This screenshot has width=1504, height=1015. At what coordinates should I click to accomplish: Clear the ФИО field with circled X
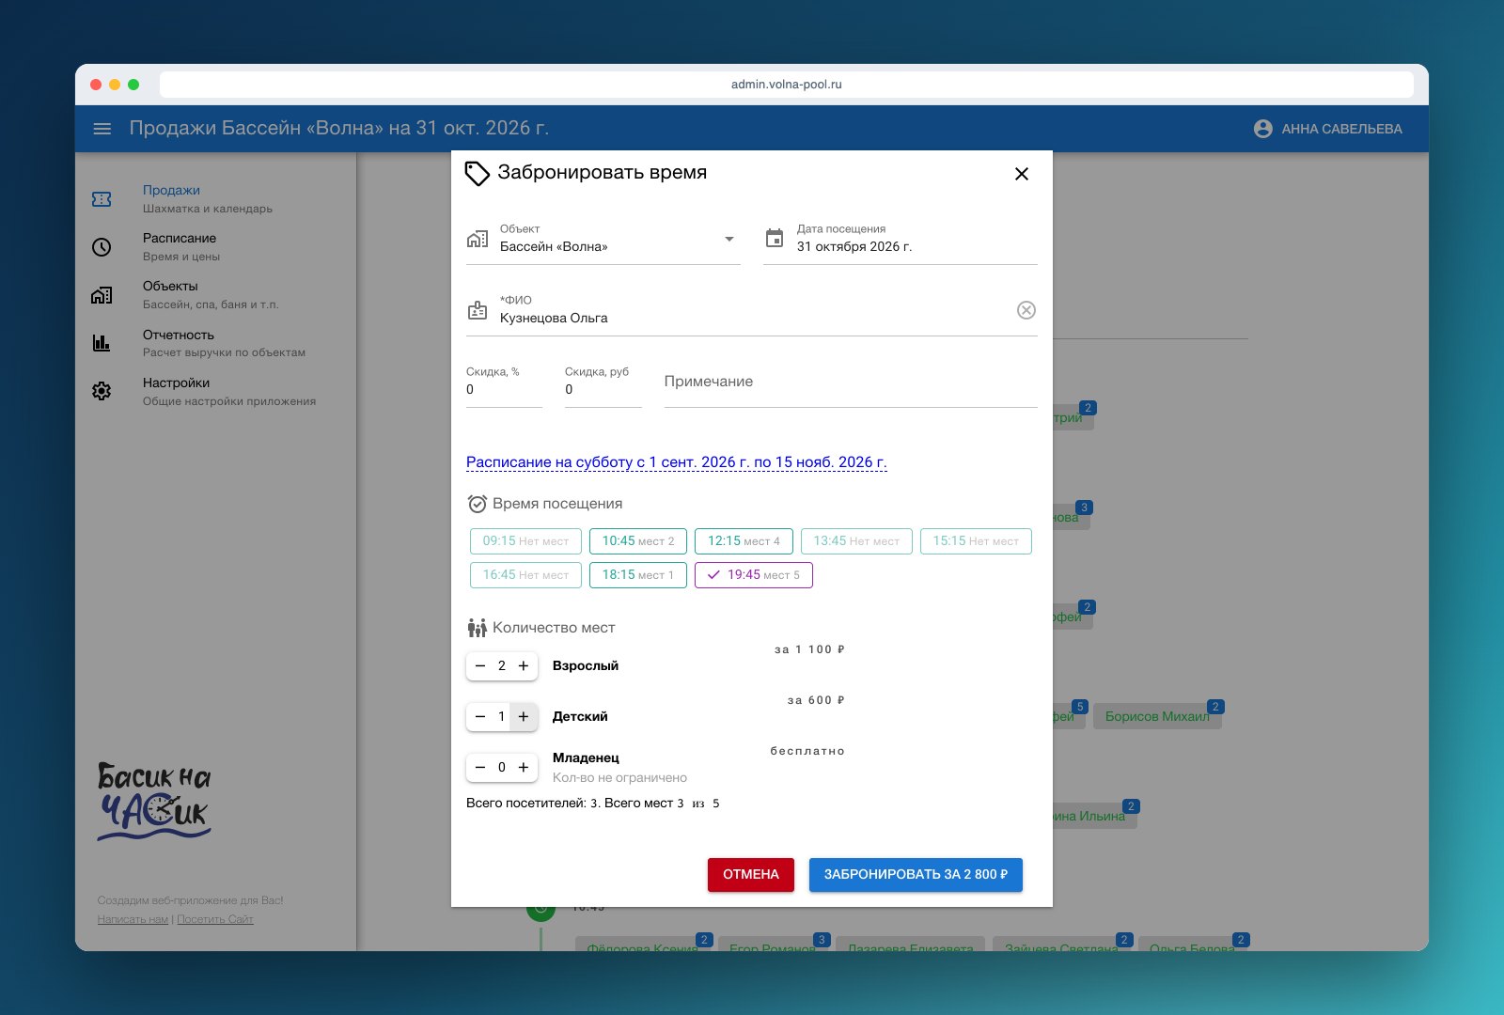coord(1026,310)
